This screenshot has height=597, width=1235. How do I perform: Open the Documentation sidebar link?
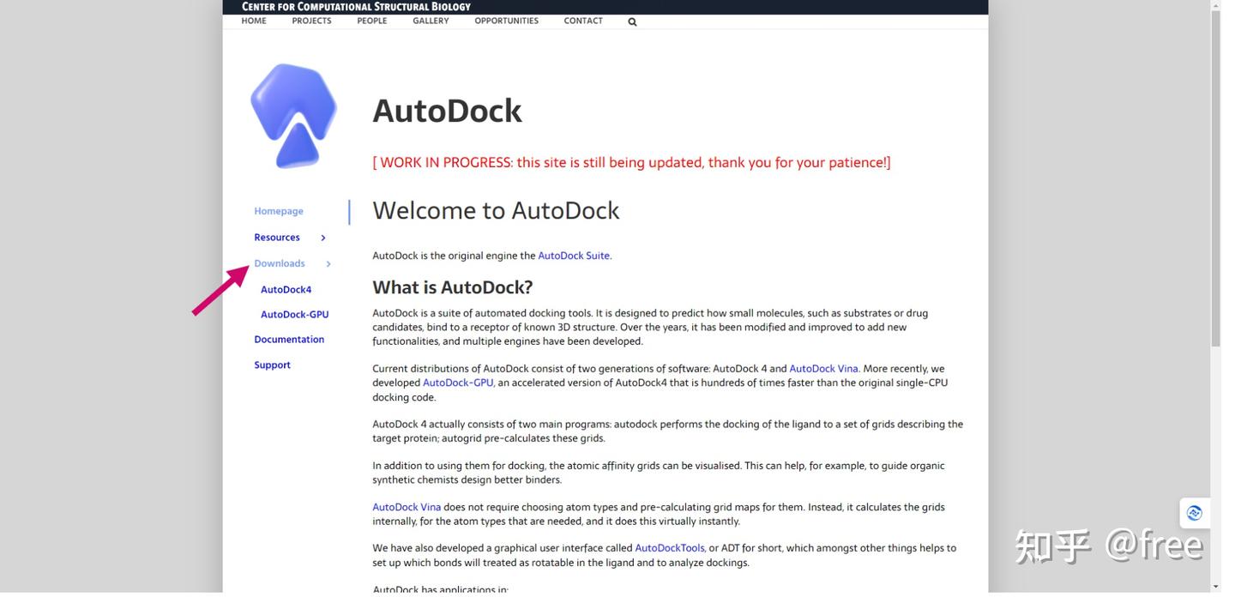[289, 339]
